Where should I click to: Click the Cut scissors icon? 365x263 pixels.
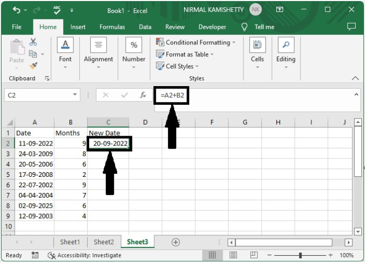click(33, 42)
